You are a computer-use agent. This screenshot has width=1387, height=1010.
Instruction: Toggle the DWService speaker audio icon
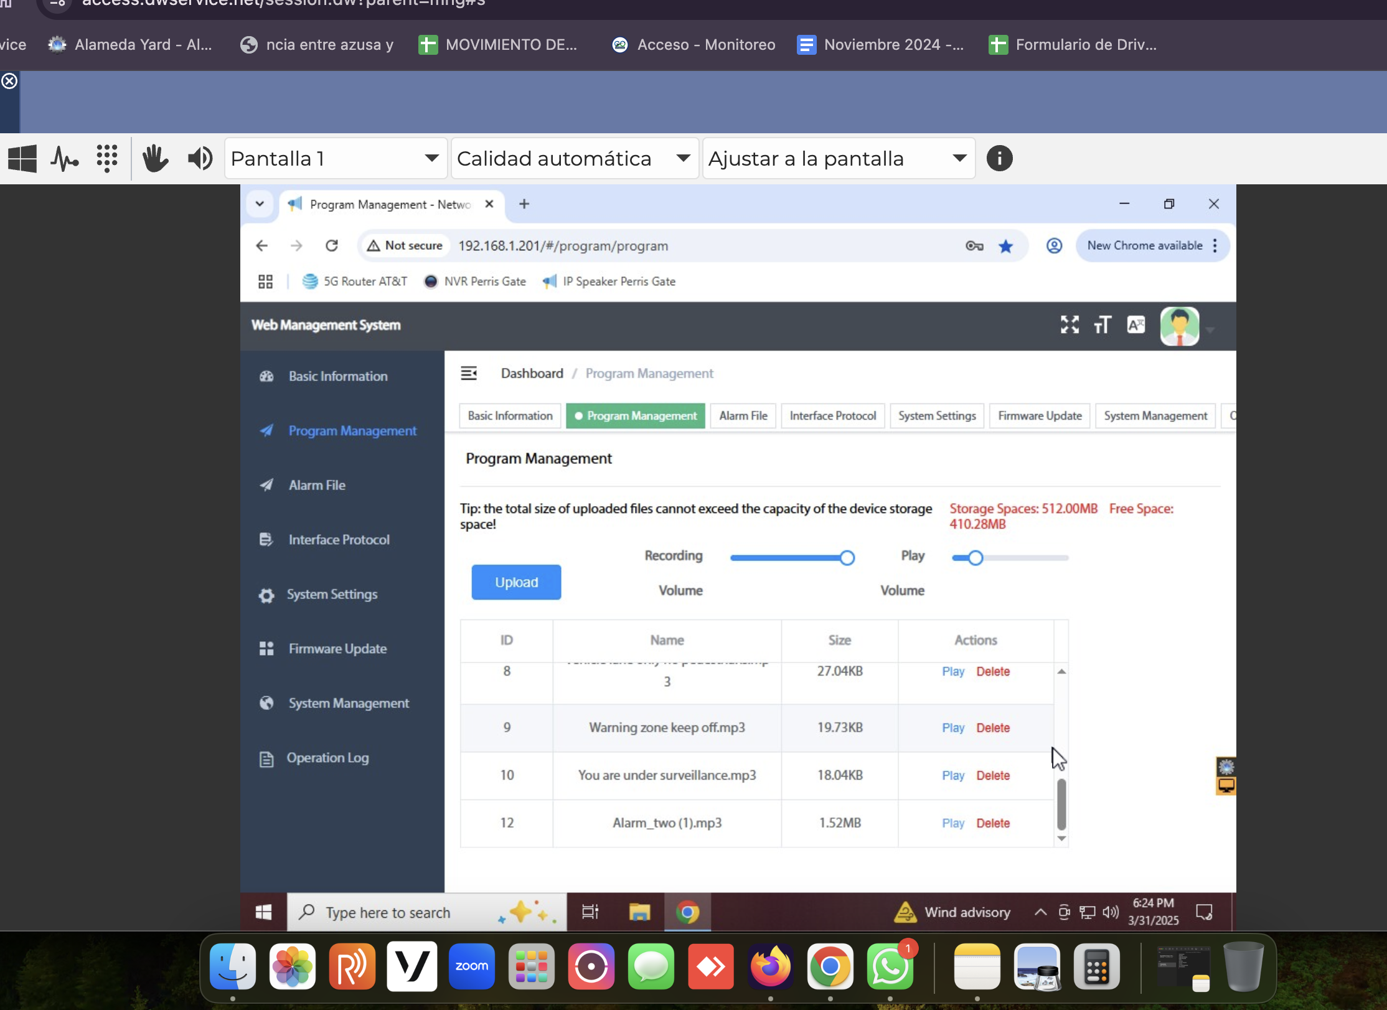tap(200, 159)
